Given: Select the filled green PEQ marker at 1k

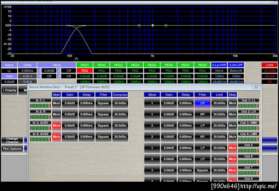Looking at the screenshot, I should pos(153,25).
